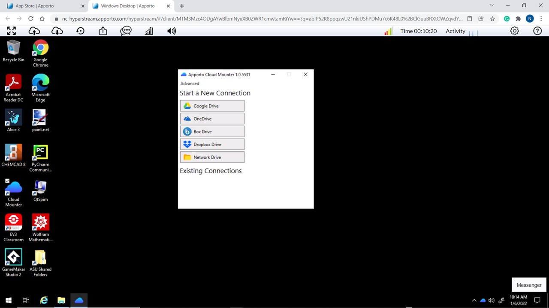This screenshot has width=549, height=308.
Task: Open the taskbar clock showing 10:14 AM
Action: (518, 300)
